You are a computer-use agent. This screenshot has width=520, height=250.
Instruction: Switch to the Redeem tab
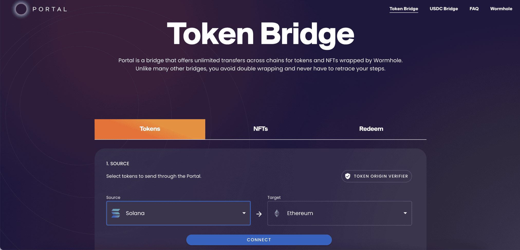point(371,129)
